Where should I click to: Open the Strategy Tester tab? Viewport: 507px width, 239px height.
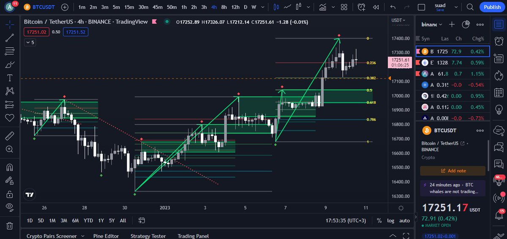click(148, 236)
